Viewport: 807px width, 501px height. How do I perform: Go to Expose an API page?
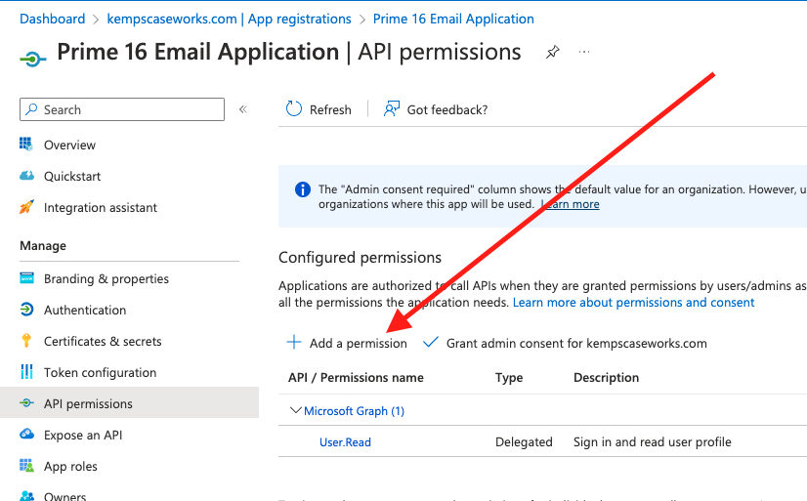tap(83, 435)
